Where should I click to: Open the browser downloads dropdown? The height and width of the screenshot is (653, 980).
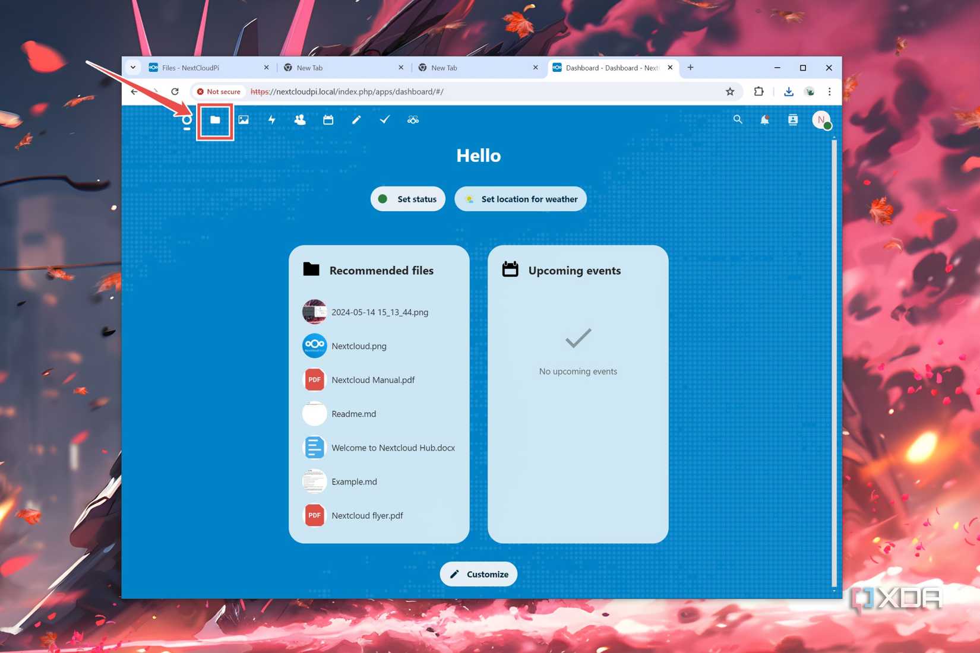(x=789, y=91)
